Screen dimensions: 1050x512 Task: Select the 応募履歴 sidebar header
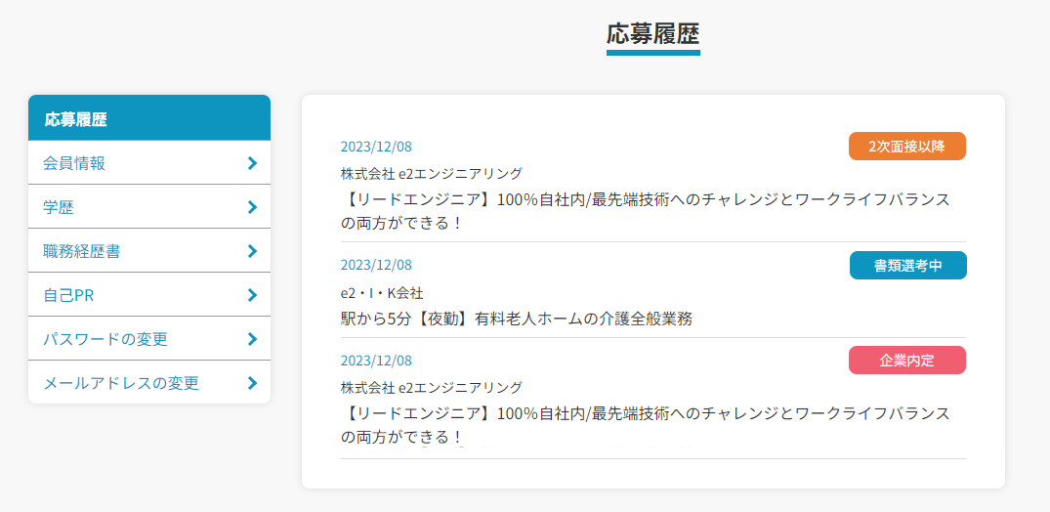point(149,118)
